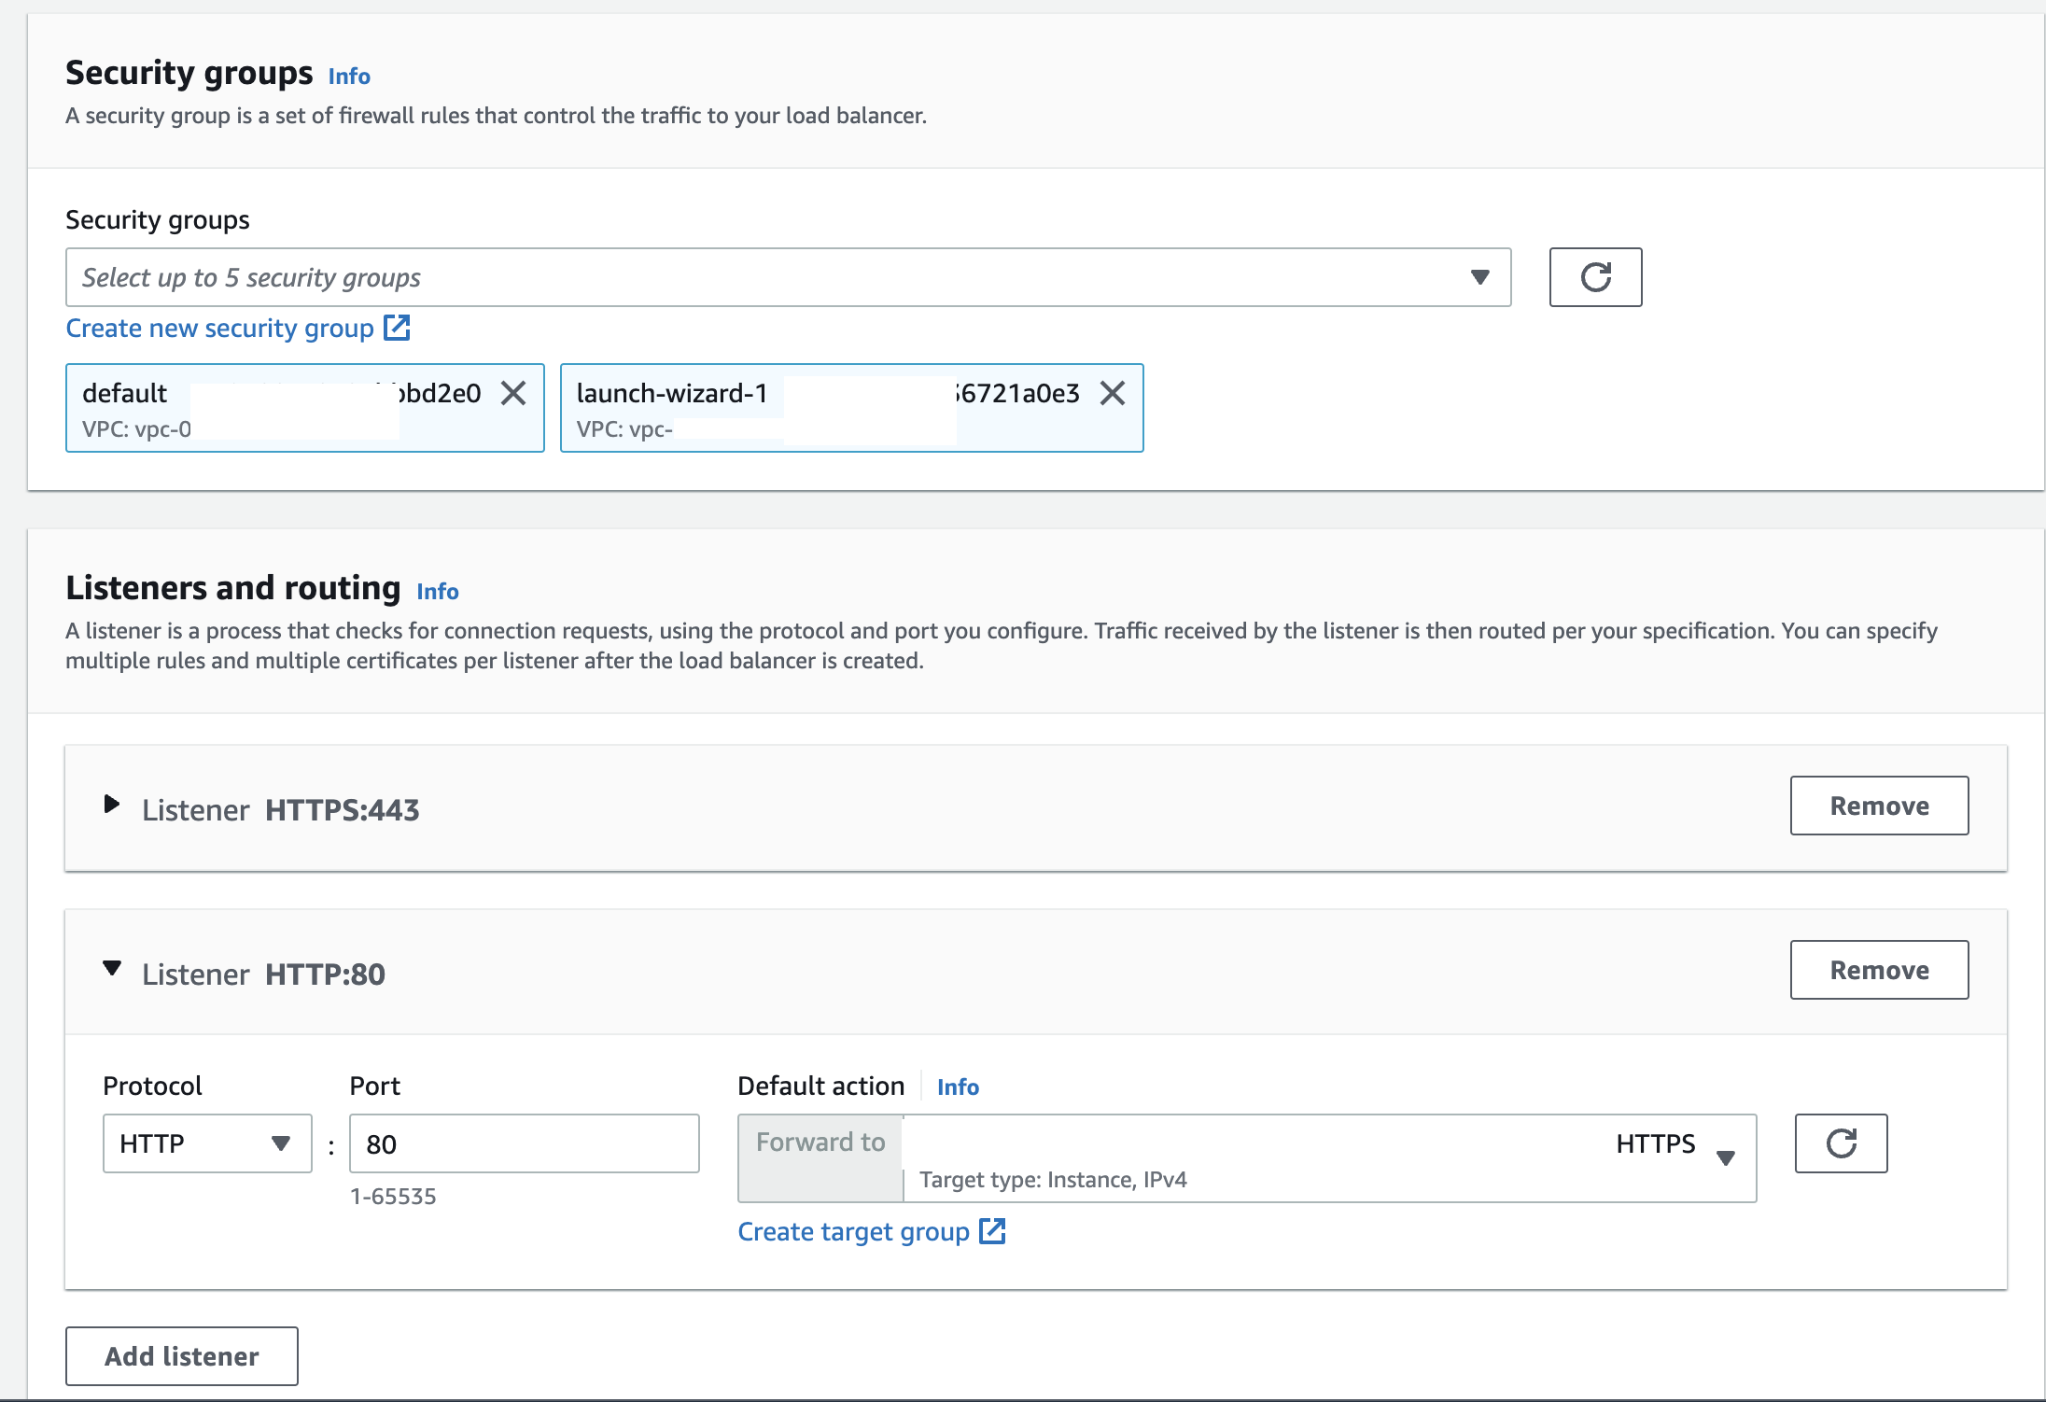Viewport: 2046px width, 1402px height.
Task: Click the Port 80 input field
Action: (x=524, y=1143)
